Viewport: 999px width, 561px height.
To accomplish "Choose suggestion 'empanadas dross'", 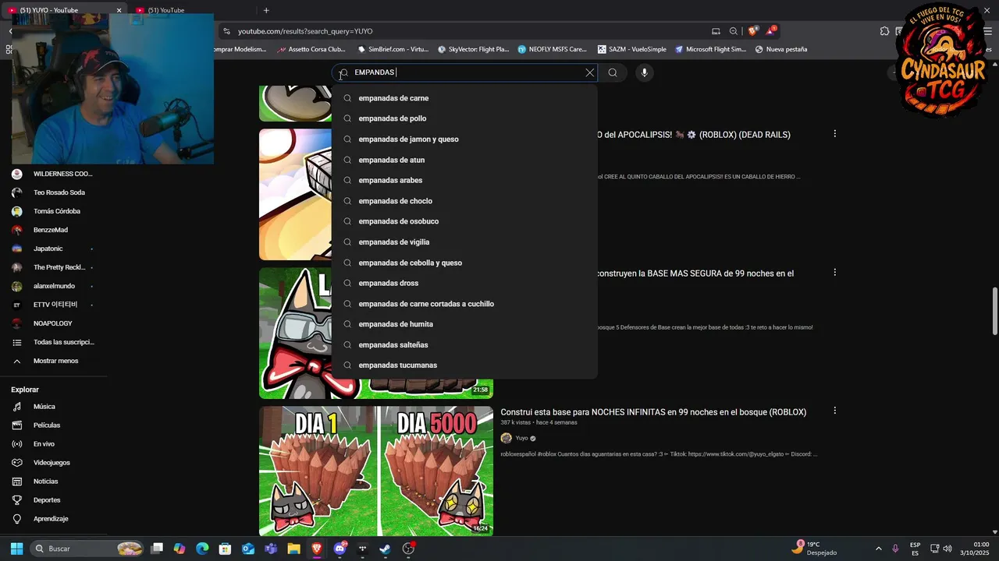I will pyautogui.click(x=464, y=283).
